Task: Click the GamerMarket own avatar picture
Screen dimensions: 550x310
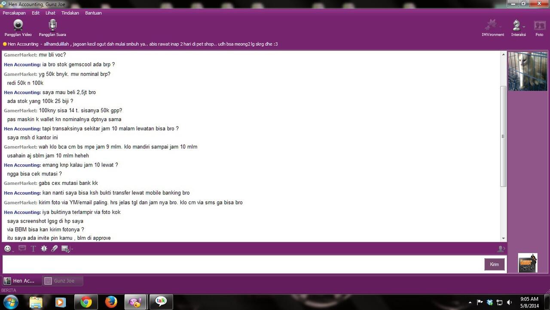Action: [x=528, y=263]
